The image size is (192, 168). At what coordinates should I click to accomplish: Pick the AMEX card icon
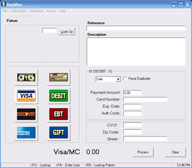click(26, 133)
